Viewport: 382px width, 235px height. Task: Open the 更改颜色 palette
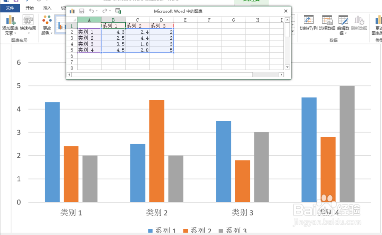(x=47, y=25)
